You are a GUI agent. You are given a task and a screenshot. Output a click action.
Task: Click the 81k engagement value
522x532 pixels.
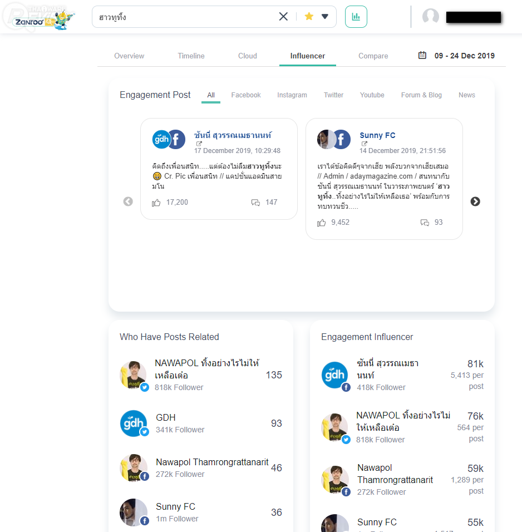(x=475, y=364)
